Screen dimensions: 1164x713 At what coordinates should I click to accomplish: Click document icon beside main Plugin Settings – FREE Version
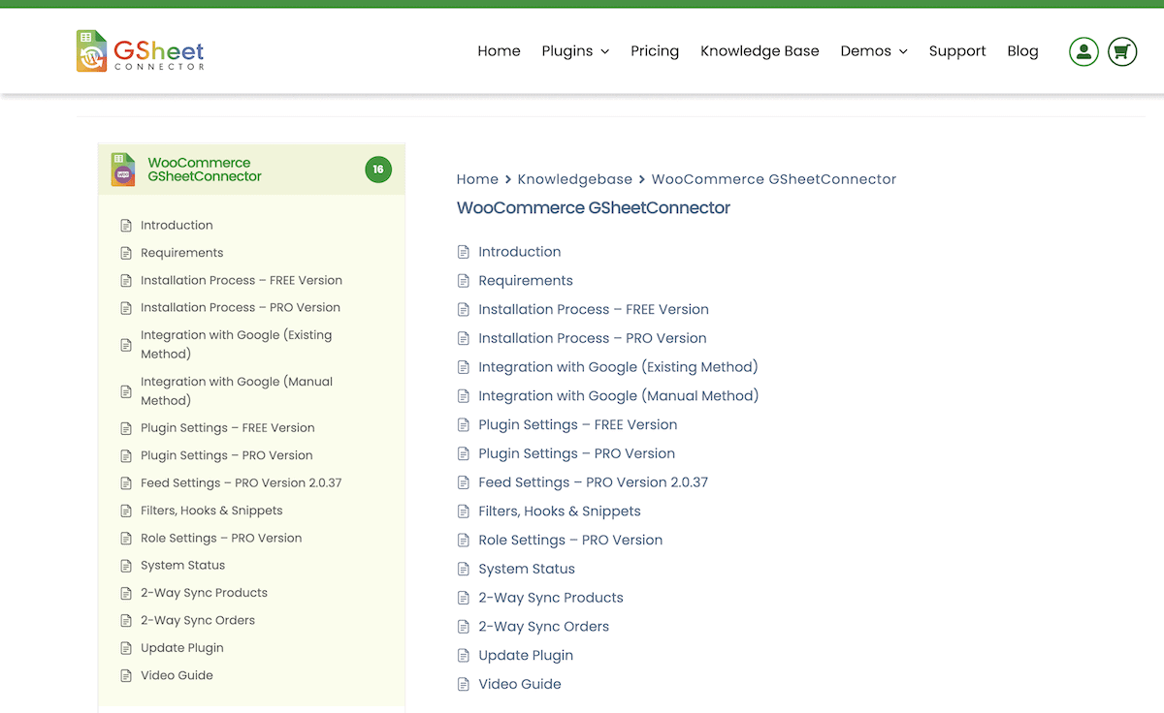click(x=464, y=425)
